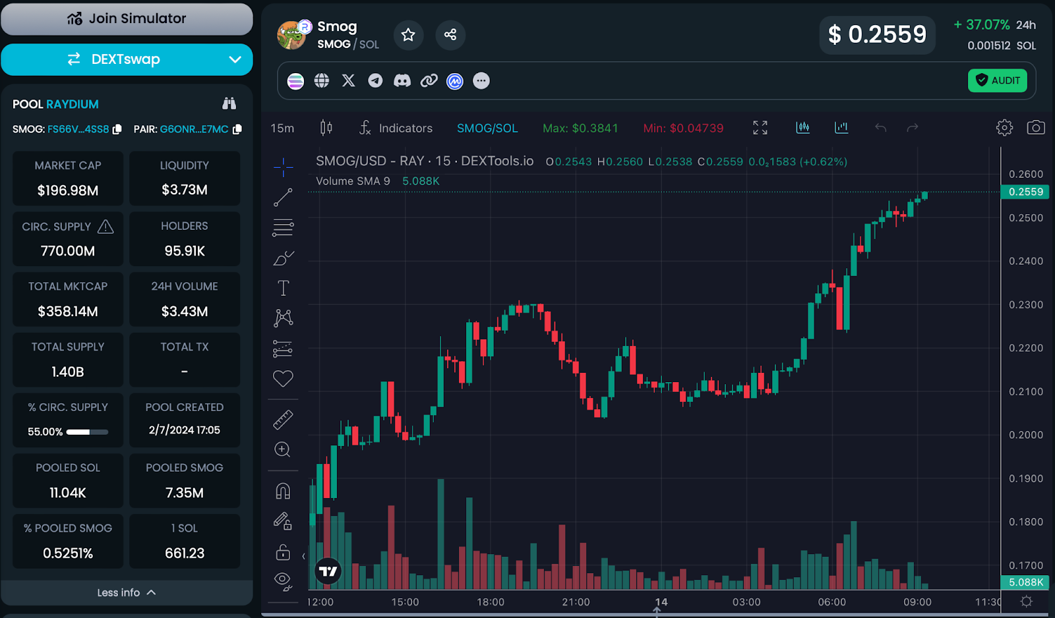Select the crosshair cursor tool
This screenshot has width=1055, height=618.
click(284, 167)
